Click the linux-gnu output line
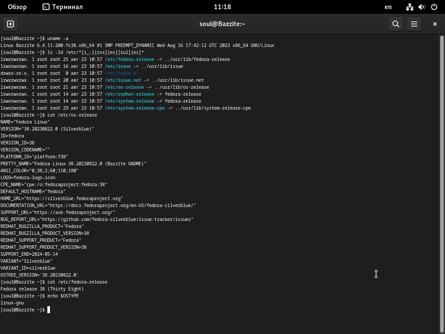Image resolution: width=445 pixels, height=334 pixels. click(12, 303)
